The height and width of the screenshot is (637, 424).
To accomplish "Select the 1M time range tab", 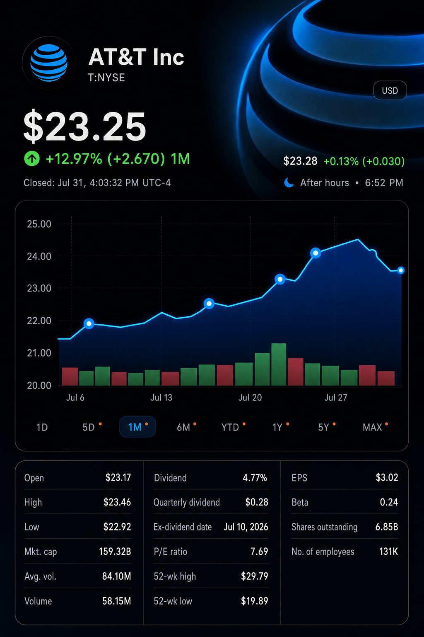I will tap(137, 427).
